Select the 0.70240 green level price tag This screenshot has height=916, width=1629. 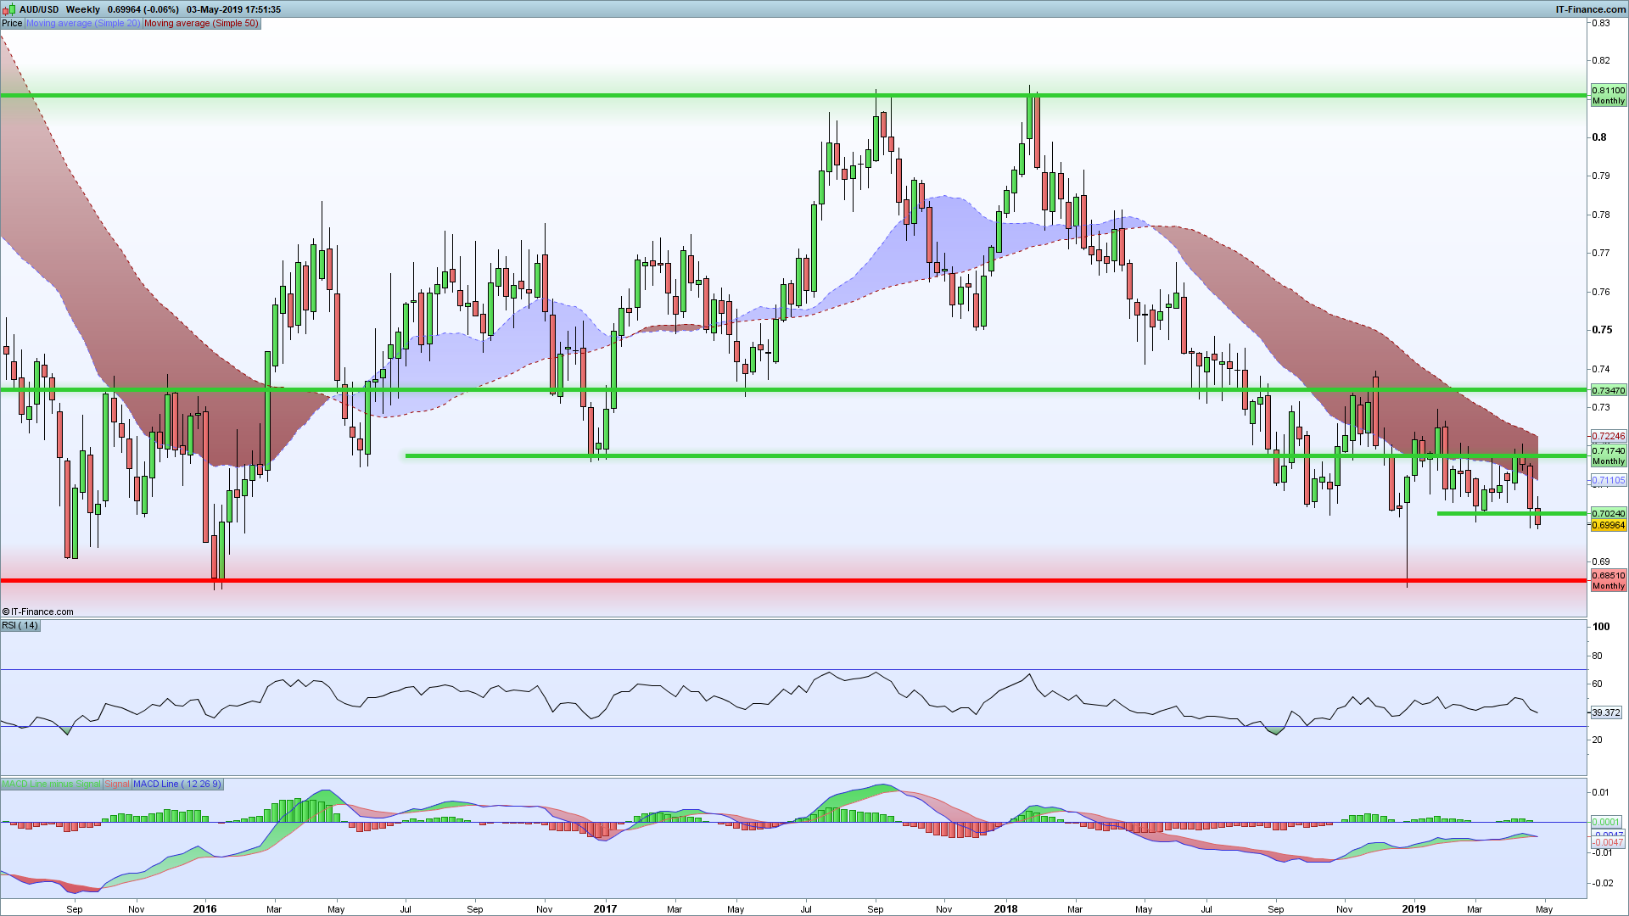coord(1608,514)
